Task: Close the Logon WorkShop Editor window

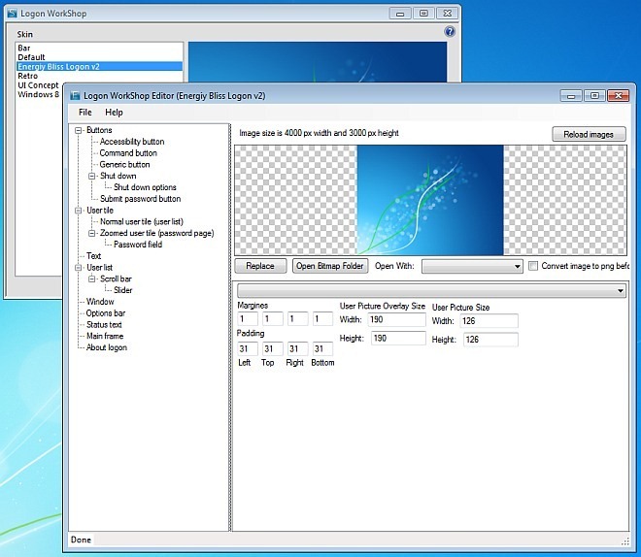Action: 618,96
